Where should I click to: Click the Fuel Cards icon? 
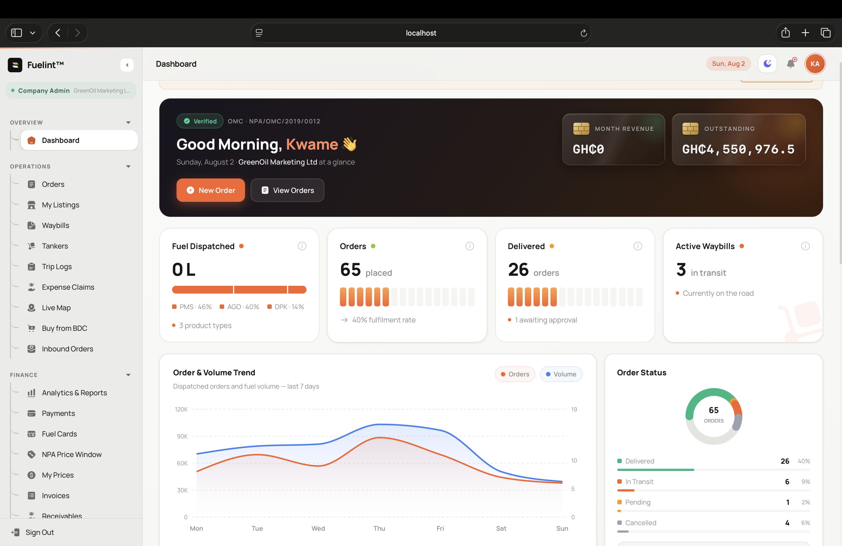click(31, 434)
